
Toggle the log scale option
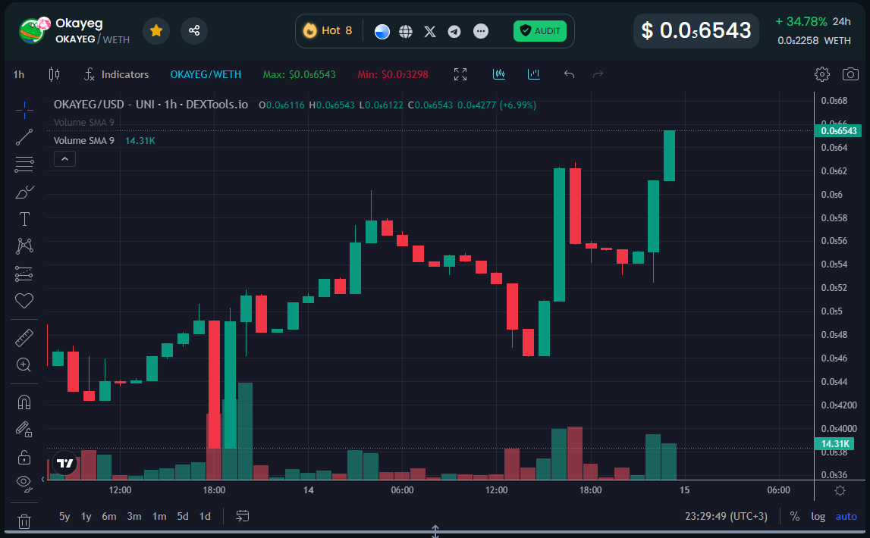tap(818, 516)
